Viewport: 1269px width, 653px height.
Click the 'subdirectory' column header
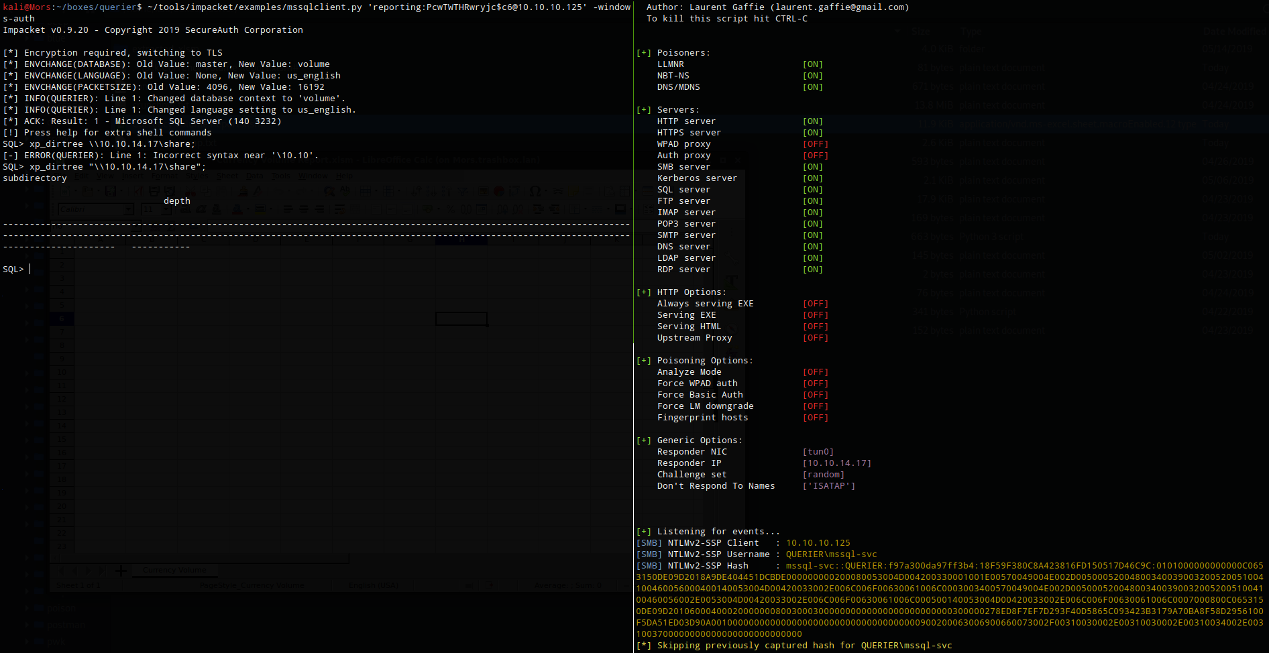[35, 178]
